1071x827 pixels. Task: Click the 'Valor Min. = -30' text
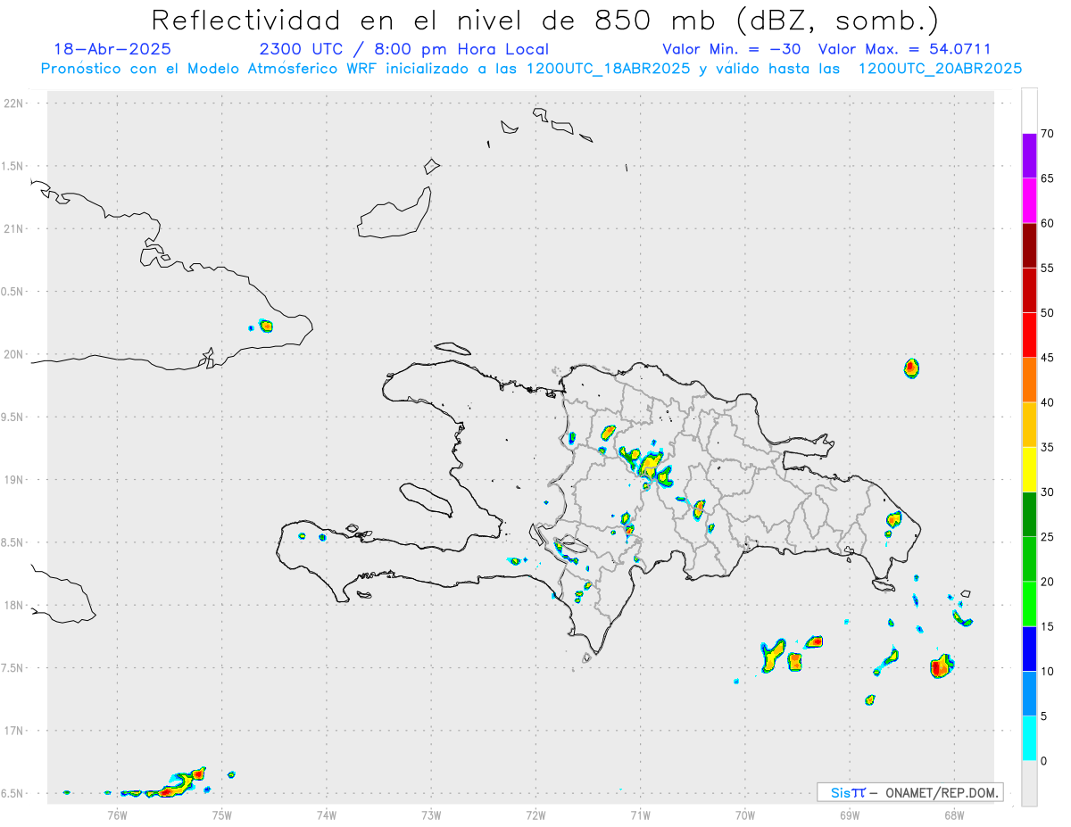(732, 49)
